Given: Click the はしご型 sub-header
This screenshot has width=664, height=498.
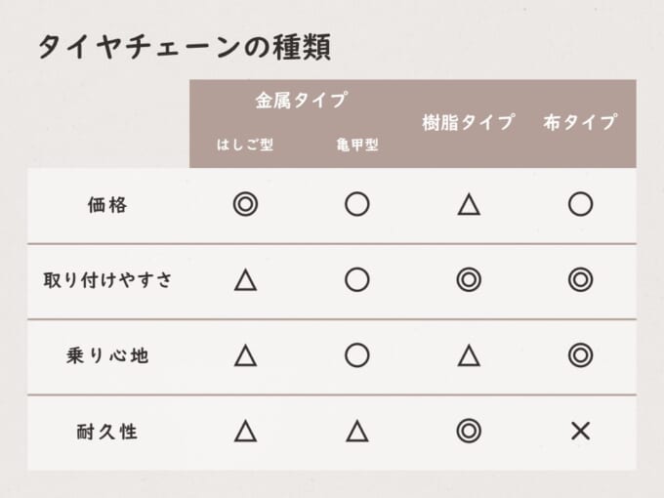Looking at the screenshot, I should click(245, 145).
